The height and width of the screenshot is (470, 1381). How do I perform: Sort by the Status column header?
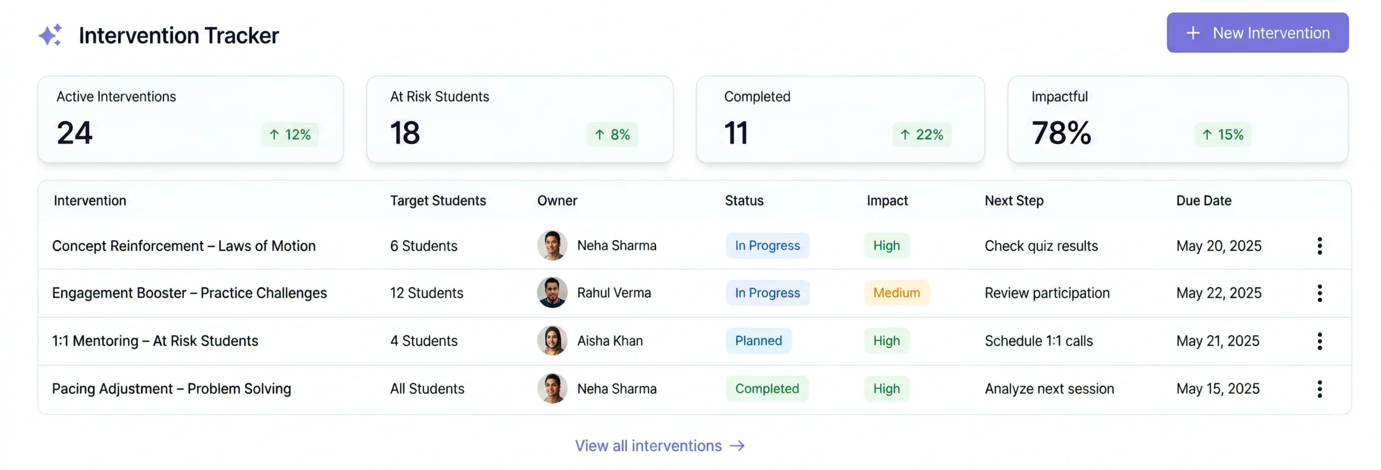pyautogui.click(x=744, y=201)
